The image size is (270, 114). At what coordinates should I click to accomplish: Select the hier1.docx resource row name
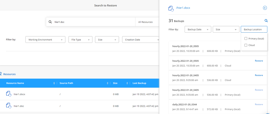point(19,94)
